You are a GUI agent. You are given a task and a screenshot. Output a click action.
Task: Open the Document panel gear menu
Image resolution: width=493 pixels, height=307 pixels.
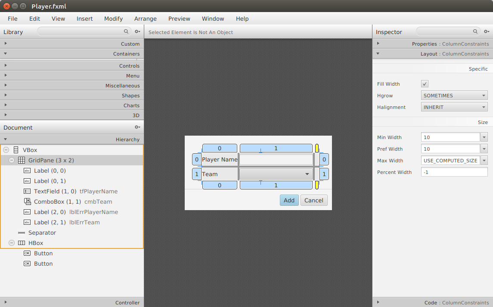coord(137,127)
